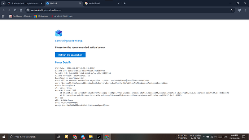Viewport: 249px width, 140px height.
Task: Open the volume tray icon
Action: 215,137
